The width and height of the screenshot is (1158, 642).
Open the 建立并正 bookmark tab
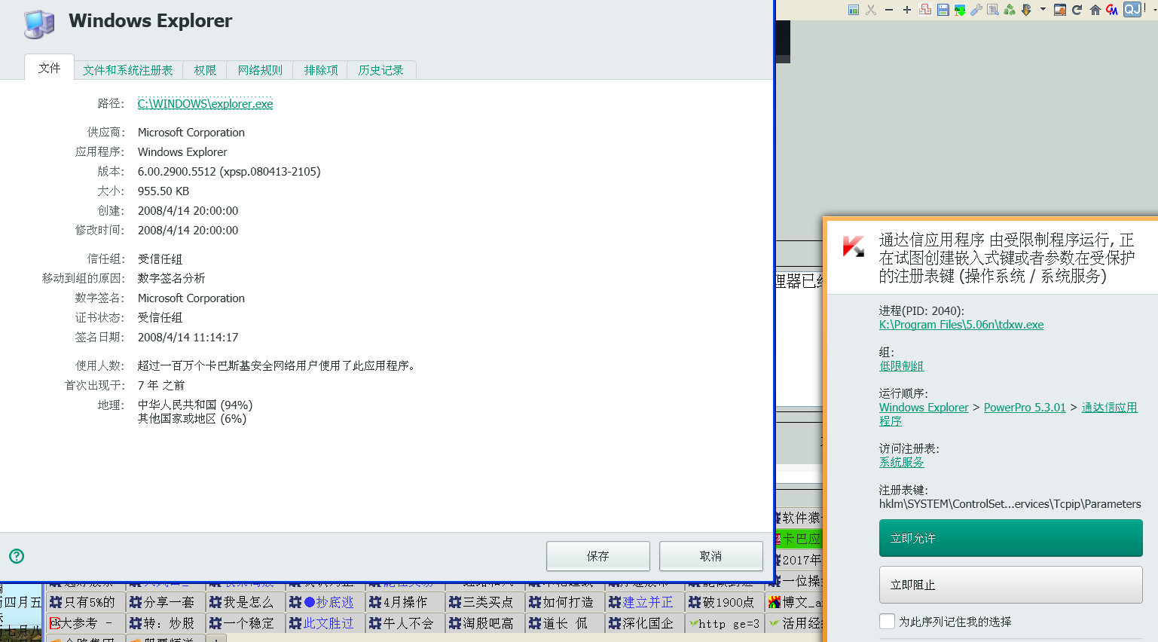645,602
